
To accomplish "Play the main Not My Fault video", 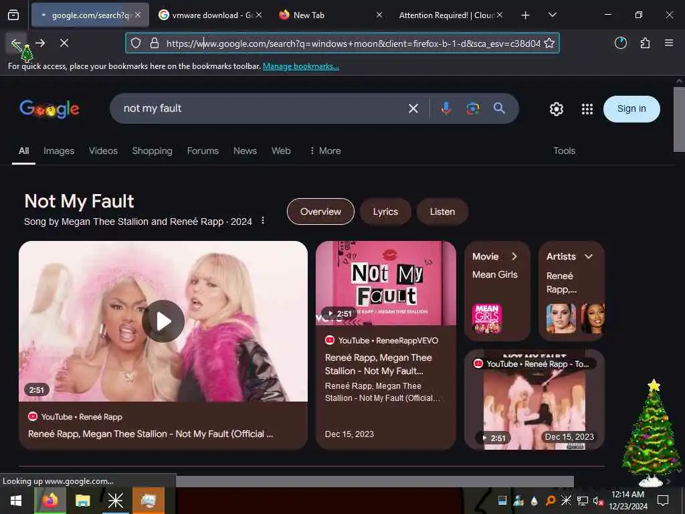I will 163,321.
